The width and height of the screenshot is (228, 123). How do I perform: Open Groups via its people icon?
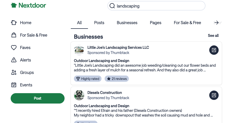coord(14,72)
